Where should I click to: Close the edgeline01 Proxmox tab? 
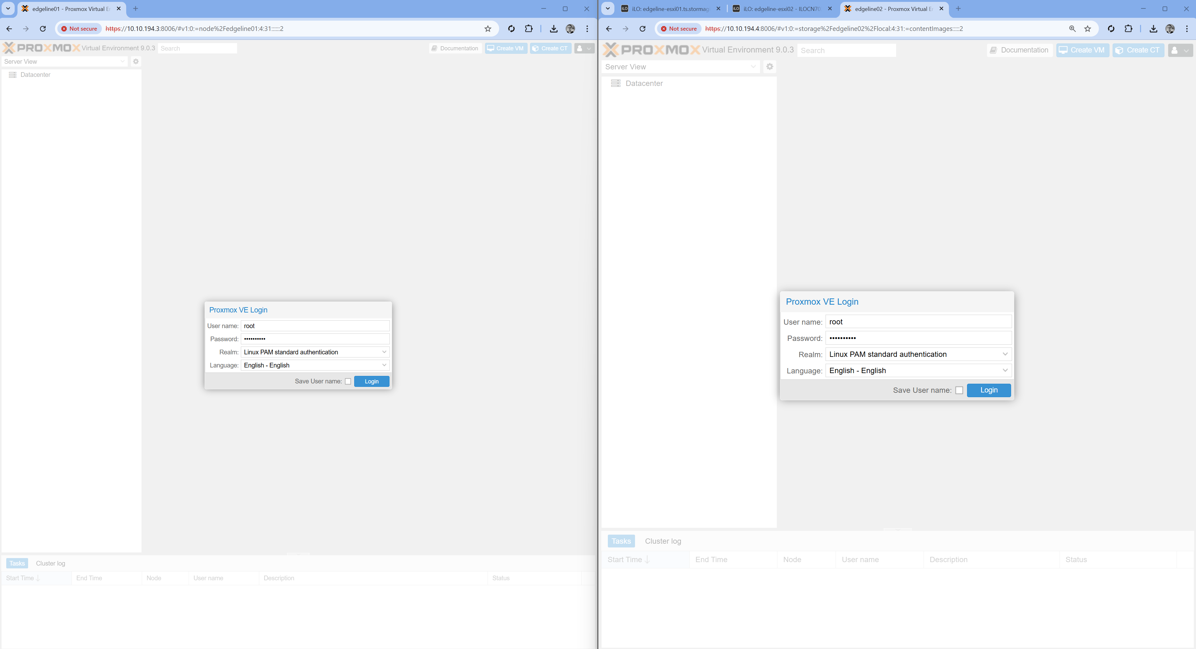coord(118,8)
